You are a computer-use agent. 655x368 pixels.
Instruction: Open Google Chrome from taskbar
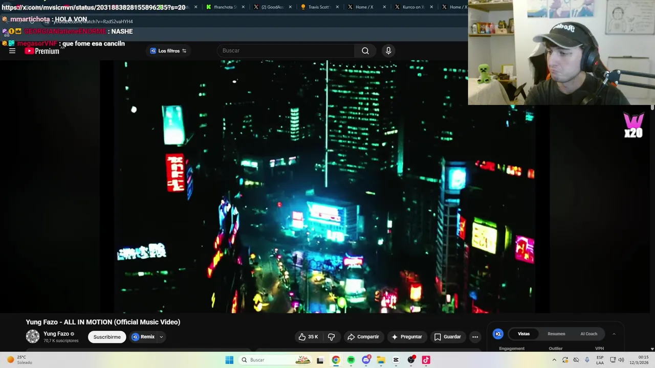(336, 360)
